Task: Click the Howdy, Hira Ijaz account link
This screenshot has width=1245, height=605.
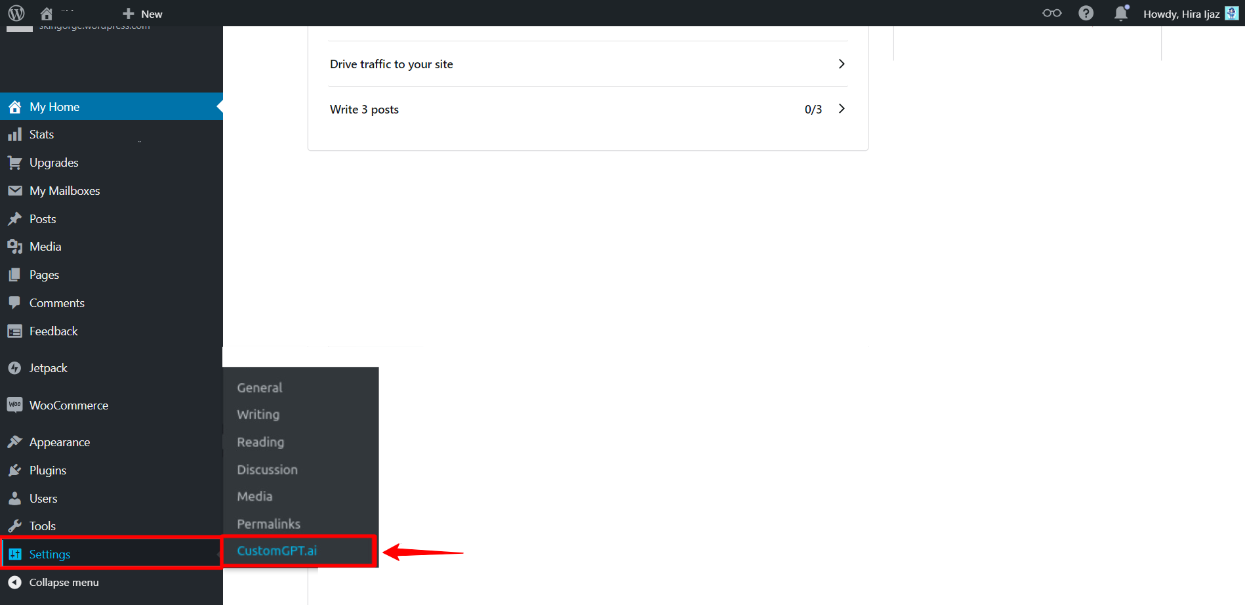Action: click(x=1181, y=14)
